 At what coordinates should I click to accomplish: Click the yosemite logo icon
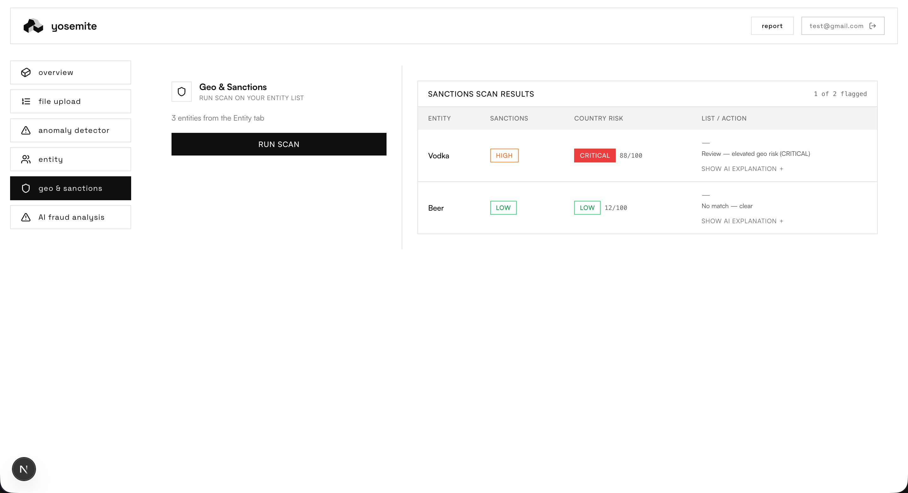click(33, 26)
